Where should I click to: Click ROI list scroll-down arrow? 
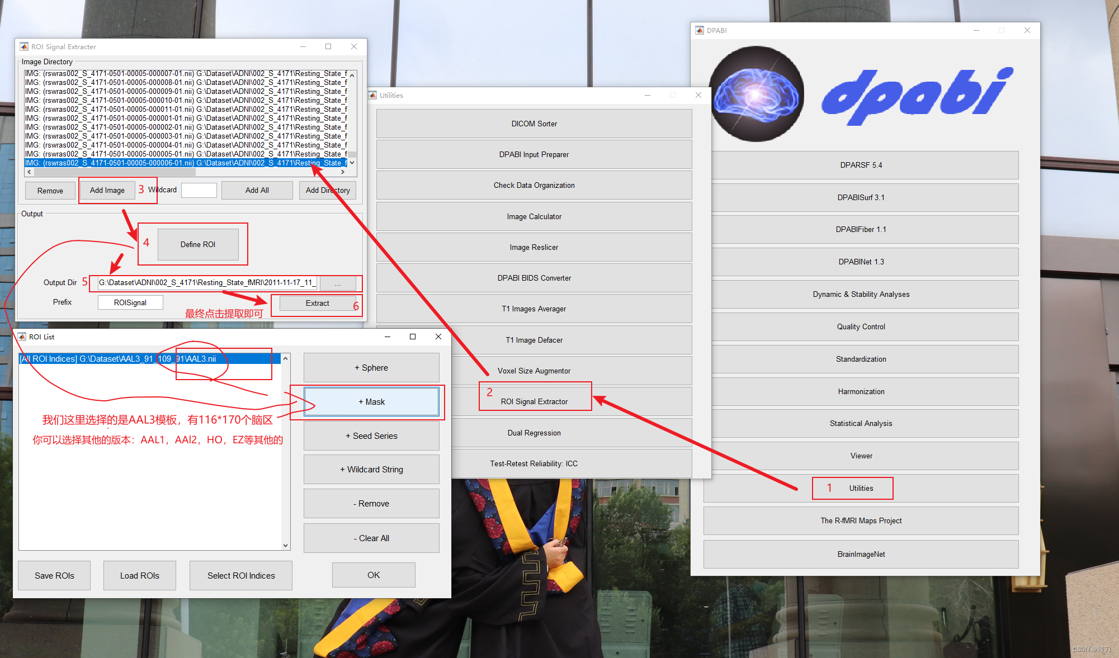coord(286,546)
